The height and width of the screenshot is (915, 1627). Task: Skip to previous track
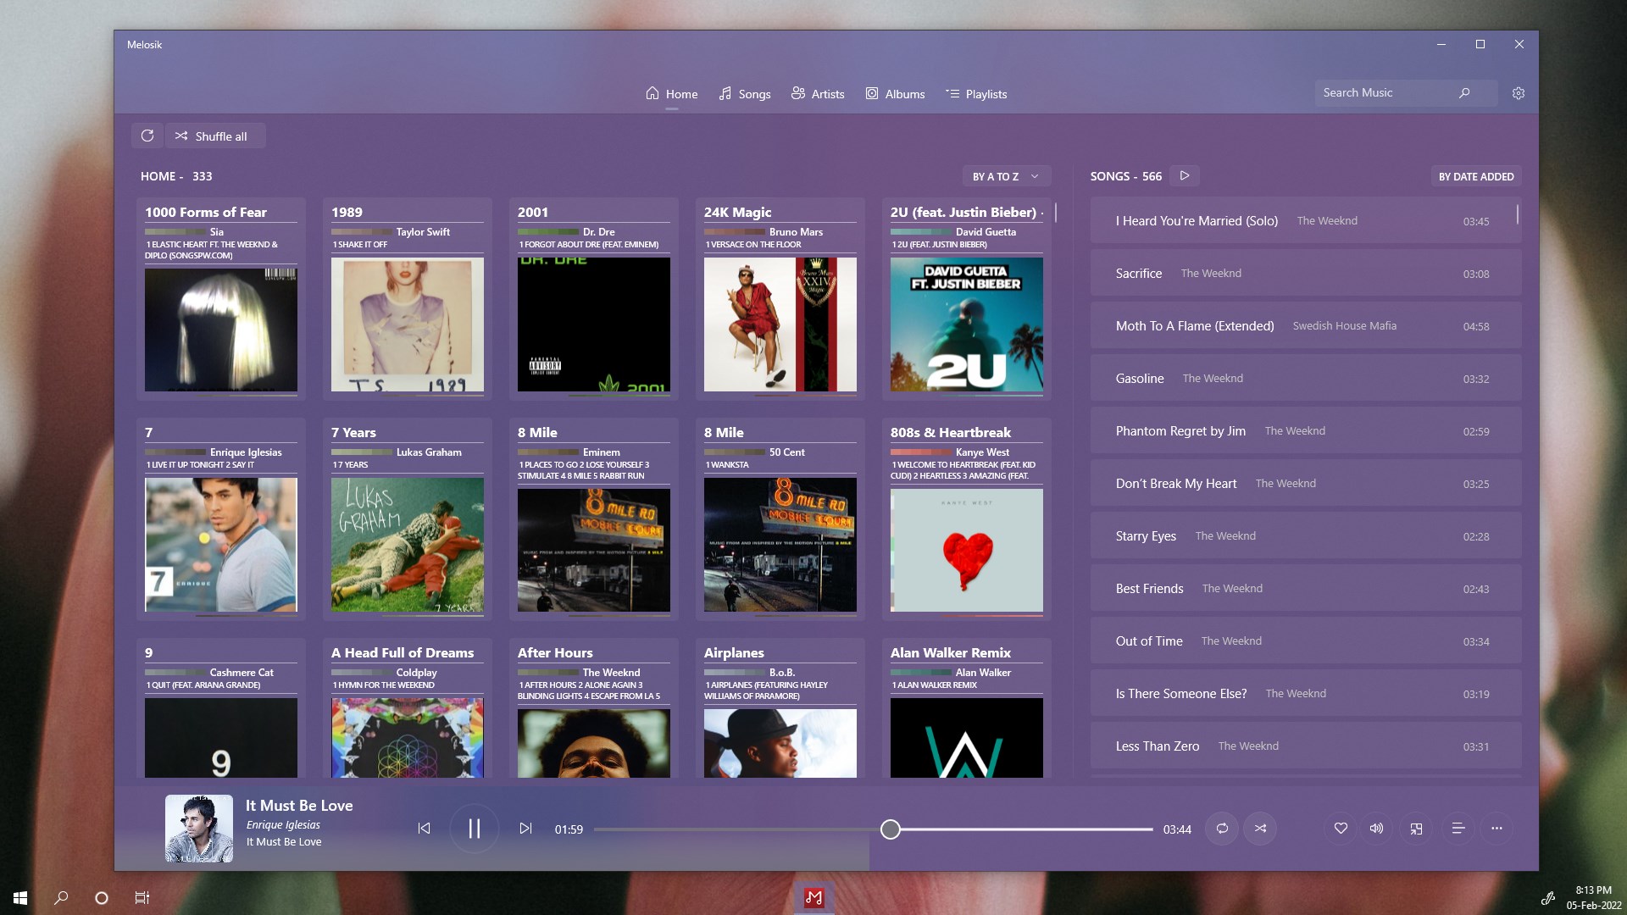424,829
